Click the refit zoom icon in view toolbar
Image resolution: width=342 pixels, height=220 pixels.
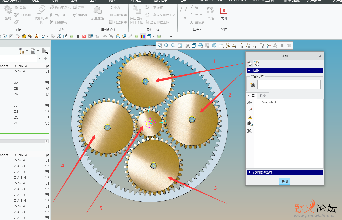(x=159, y=46)
